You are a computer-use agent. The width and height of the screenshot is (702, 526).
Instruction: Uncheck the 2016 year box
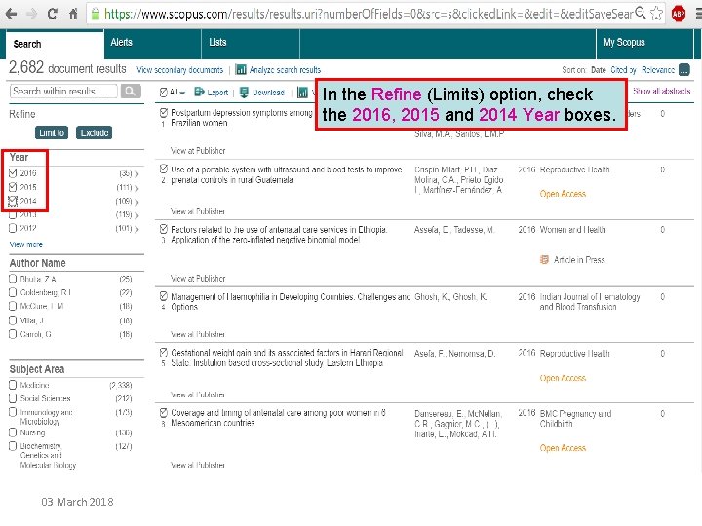click(13, 173)
